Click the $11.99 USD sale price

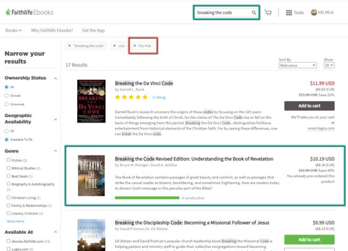coord(322,83)
